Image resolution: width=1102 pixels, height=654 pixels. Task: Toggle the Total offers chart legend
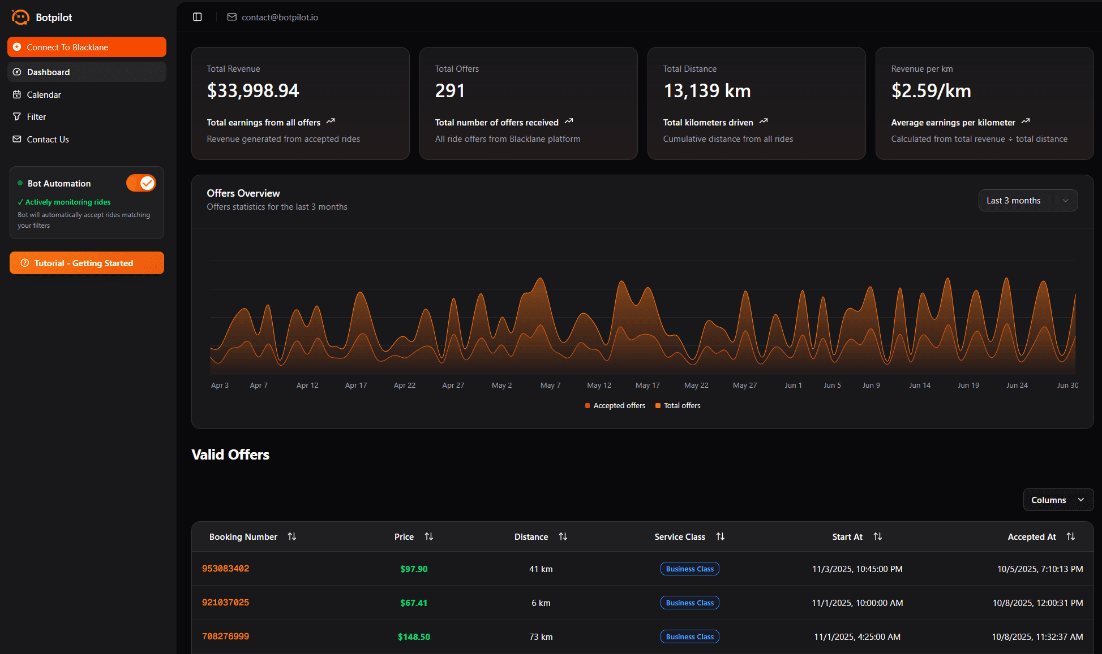point(678,405)
